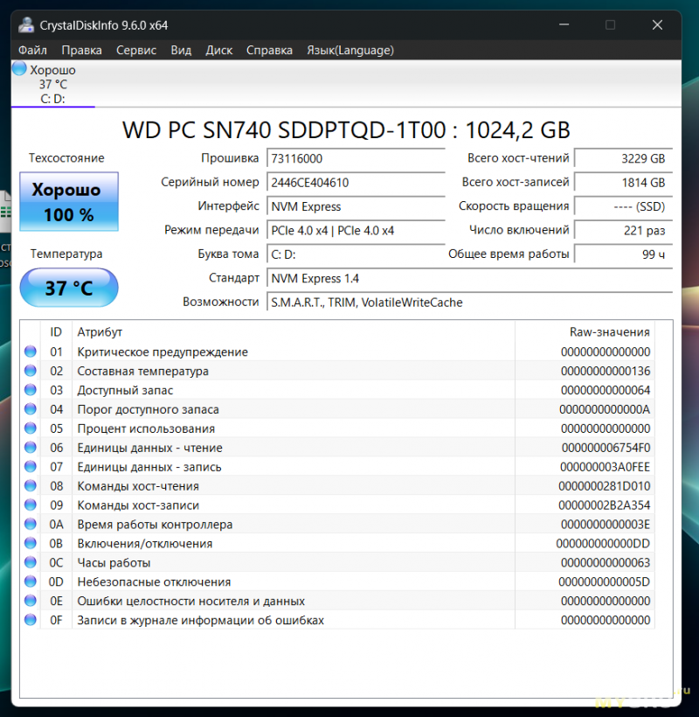Click the status orb for 'Составная температура'

(31, 371)
